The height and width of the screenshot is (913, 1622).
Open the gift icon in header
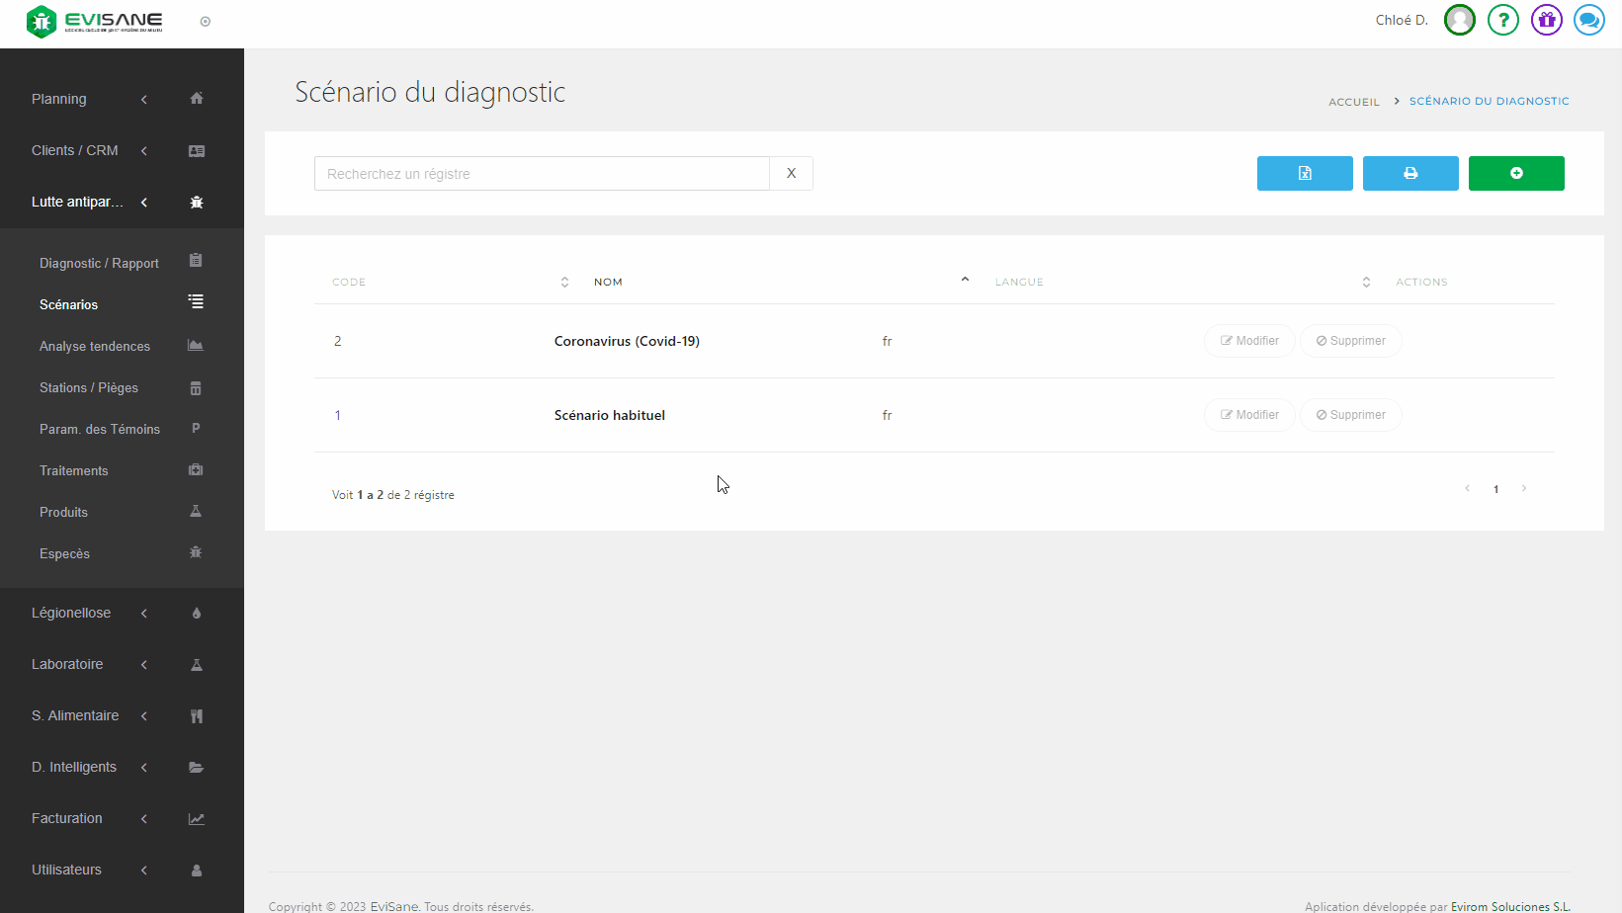1546,20
